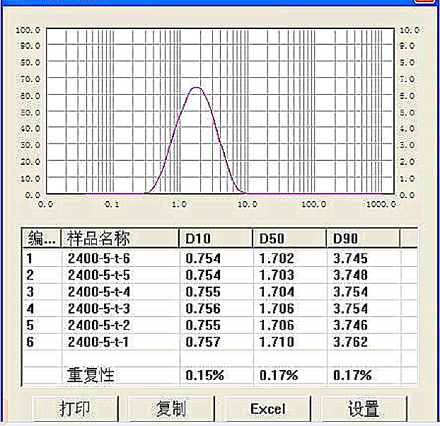
Task: Export results with the Excel button
Action: (267, 409)
